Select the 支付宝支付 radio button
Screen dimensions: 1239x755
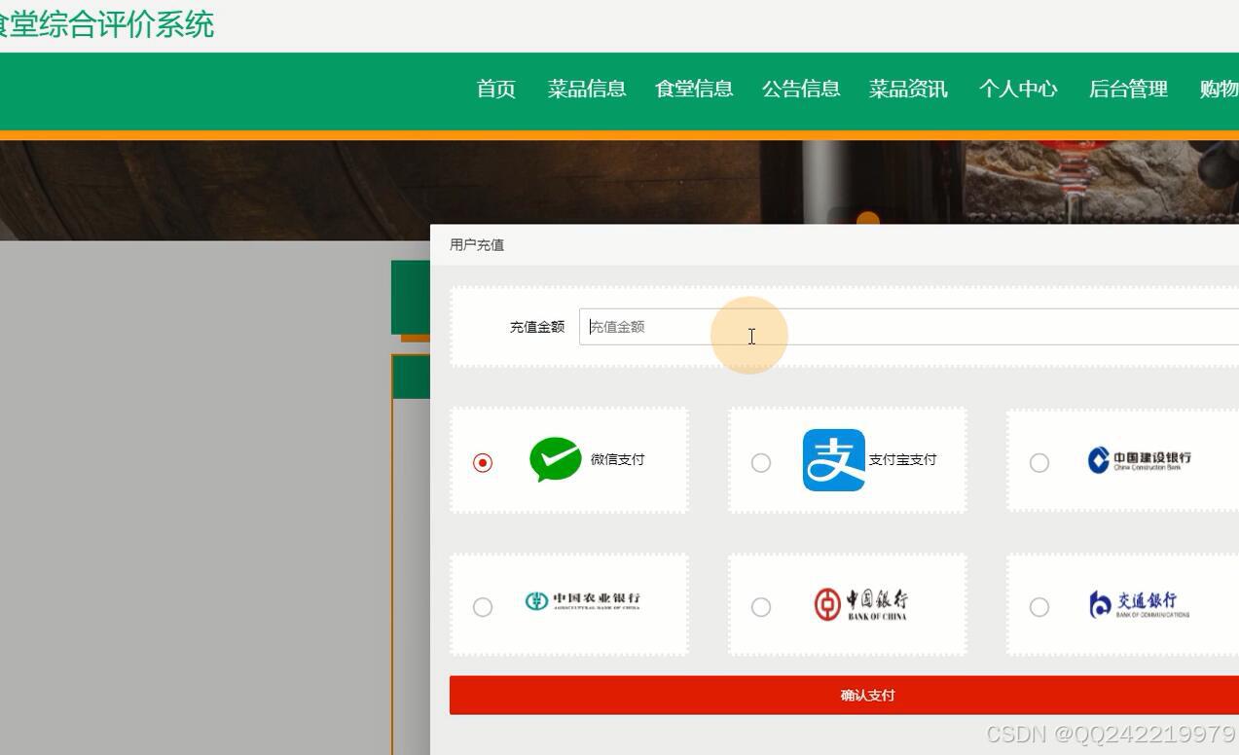761,462
